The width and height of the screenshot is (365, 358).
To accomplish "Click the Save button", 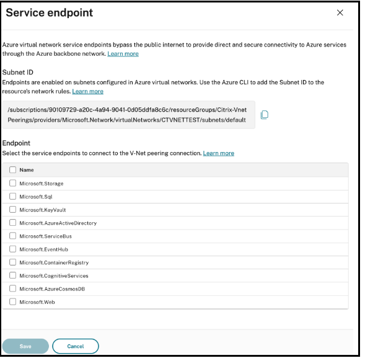I will pyautogui.click(x=25, y=346).
